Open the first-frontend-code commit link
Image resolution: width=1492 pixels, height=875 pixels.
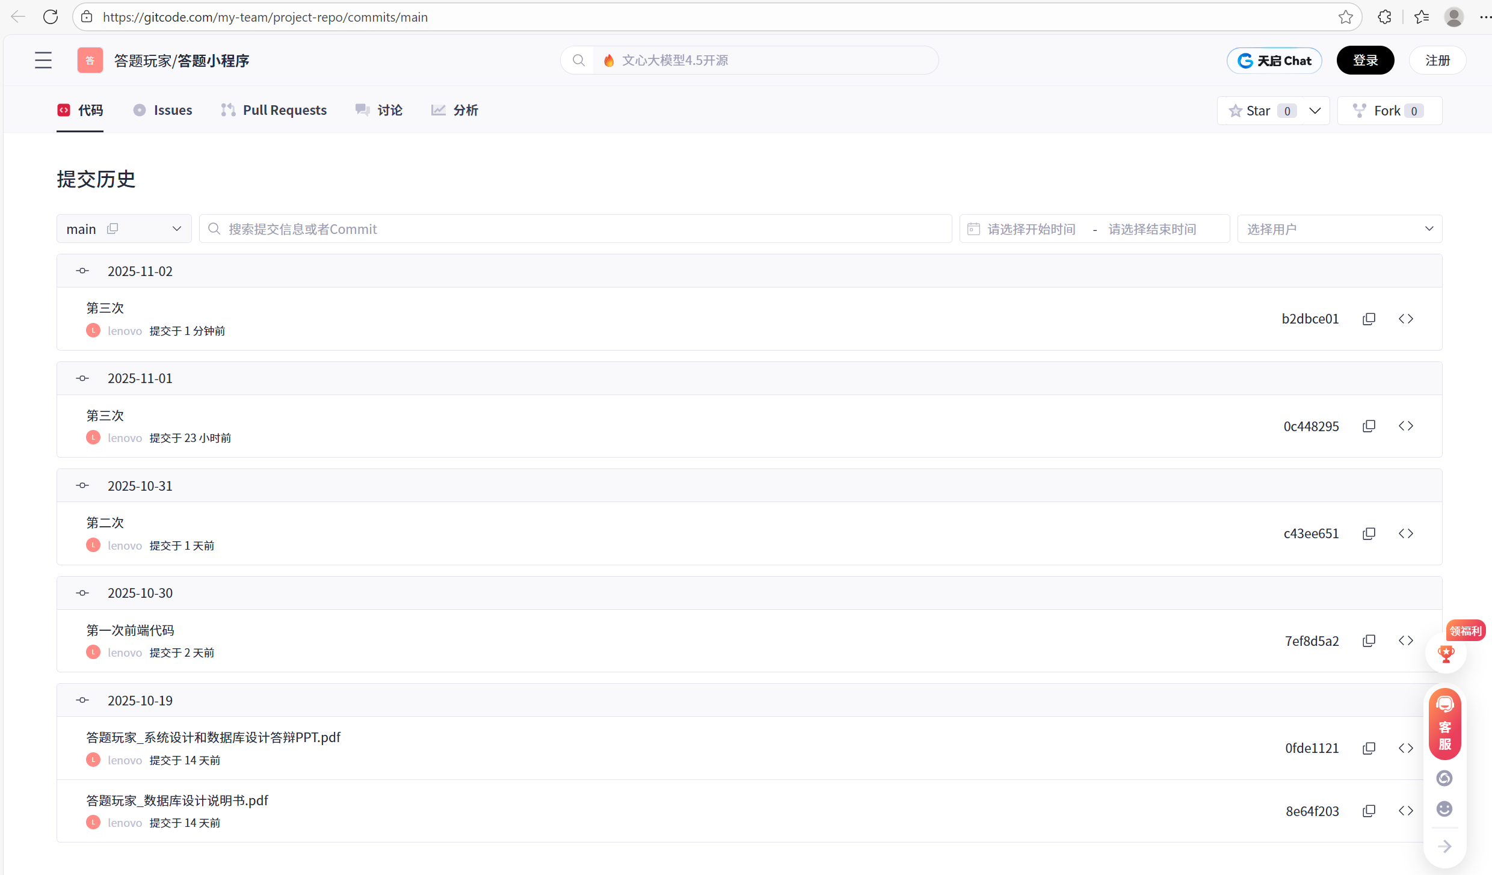[x=130, y=630]
